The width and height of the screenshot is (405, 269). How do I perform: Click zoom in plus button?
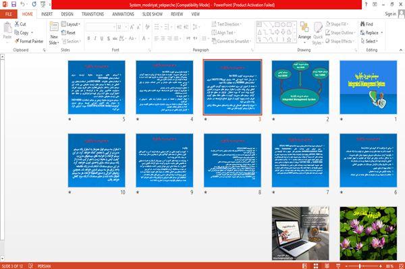(380, 266)
